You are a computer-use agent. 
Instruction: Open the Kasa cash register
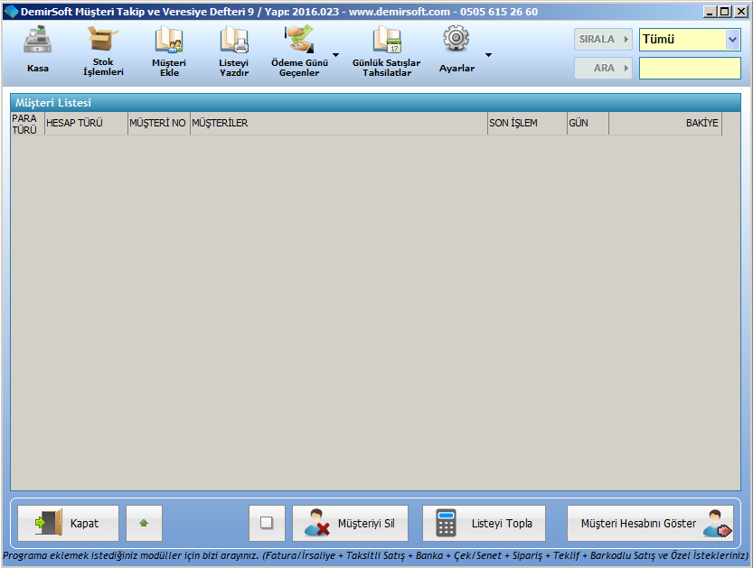point(37,51)
